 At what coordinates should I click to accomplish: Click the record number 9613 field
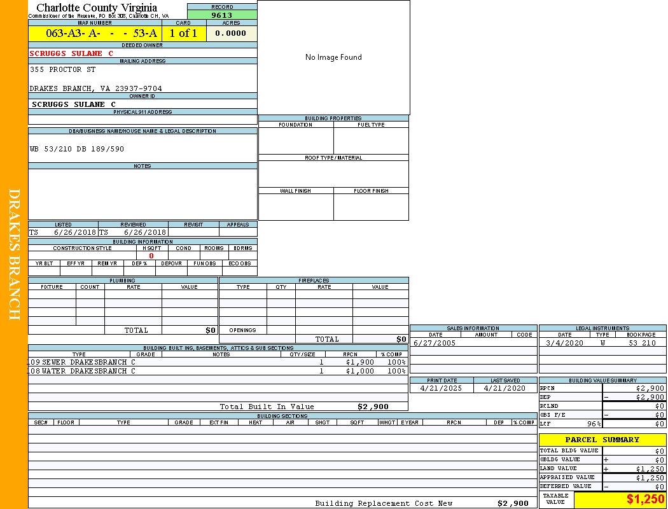pos(222,15)
